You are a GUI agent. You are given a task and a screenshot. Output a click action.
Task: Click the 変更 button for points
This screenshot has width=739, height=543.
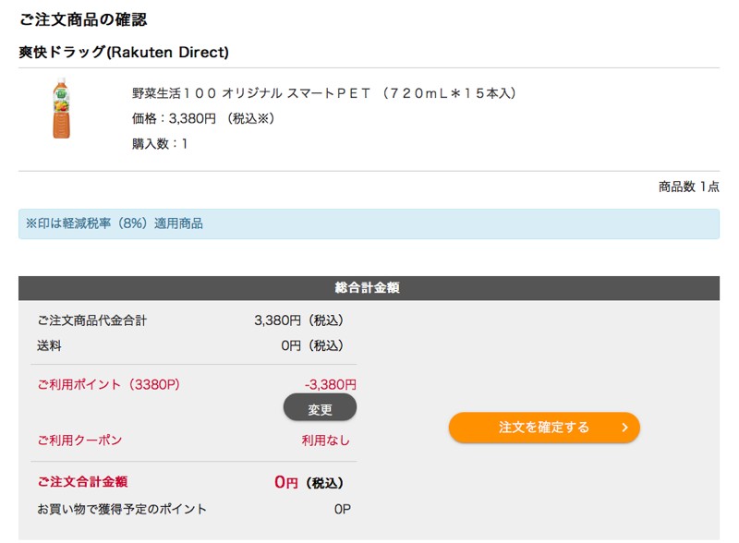(x=320, y=408)
